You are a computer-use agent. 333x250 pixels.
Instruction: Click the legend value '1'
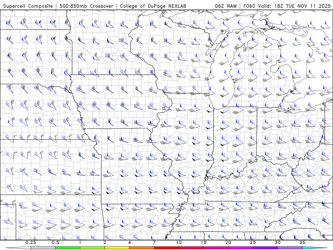click(x=80, y=242)
